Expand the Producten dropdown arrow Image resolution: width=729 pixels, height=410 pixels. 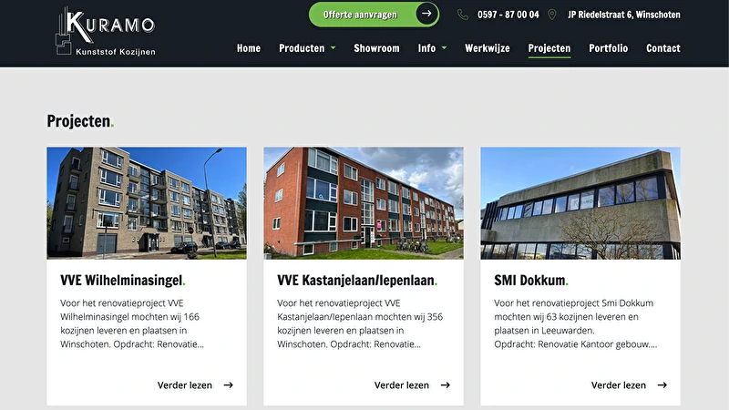point(333,48)
